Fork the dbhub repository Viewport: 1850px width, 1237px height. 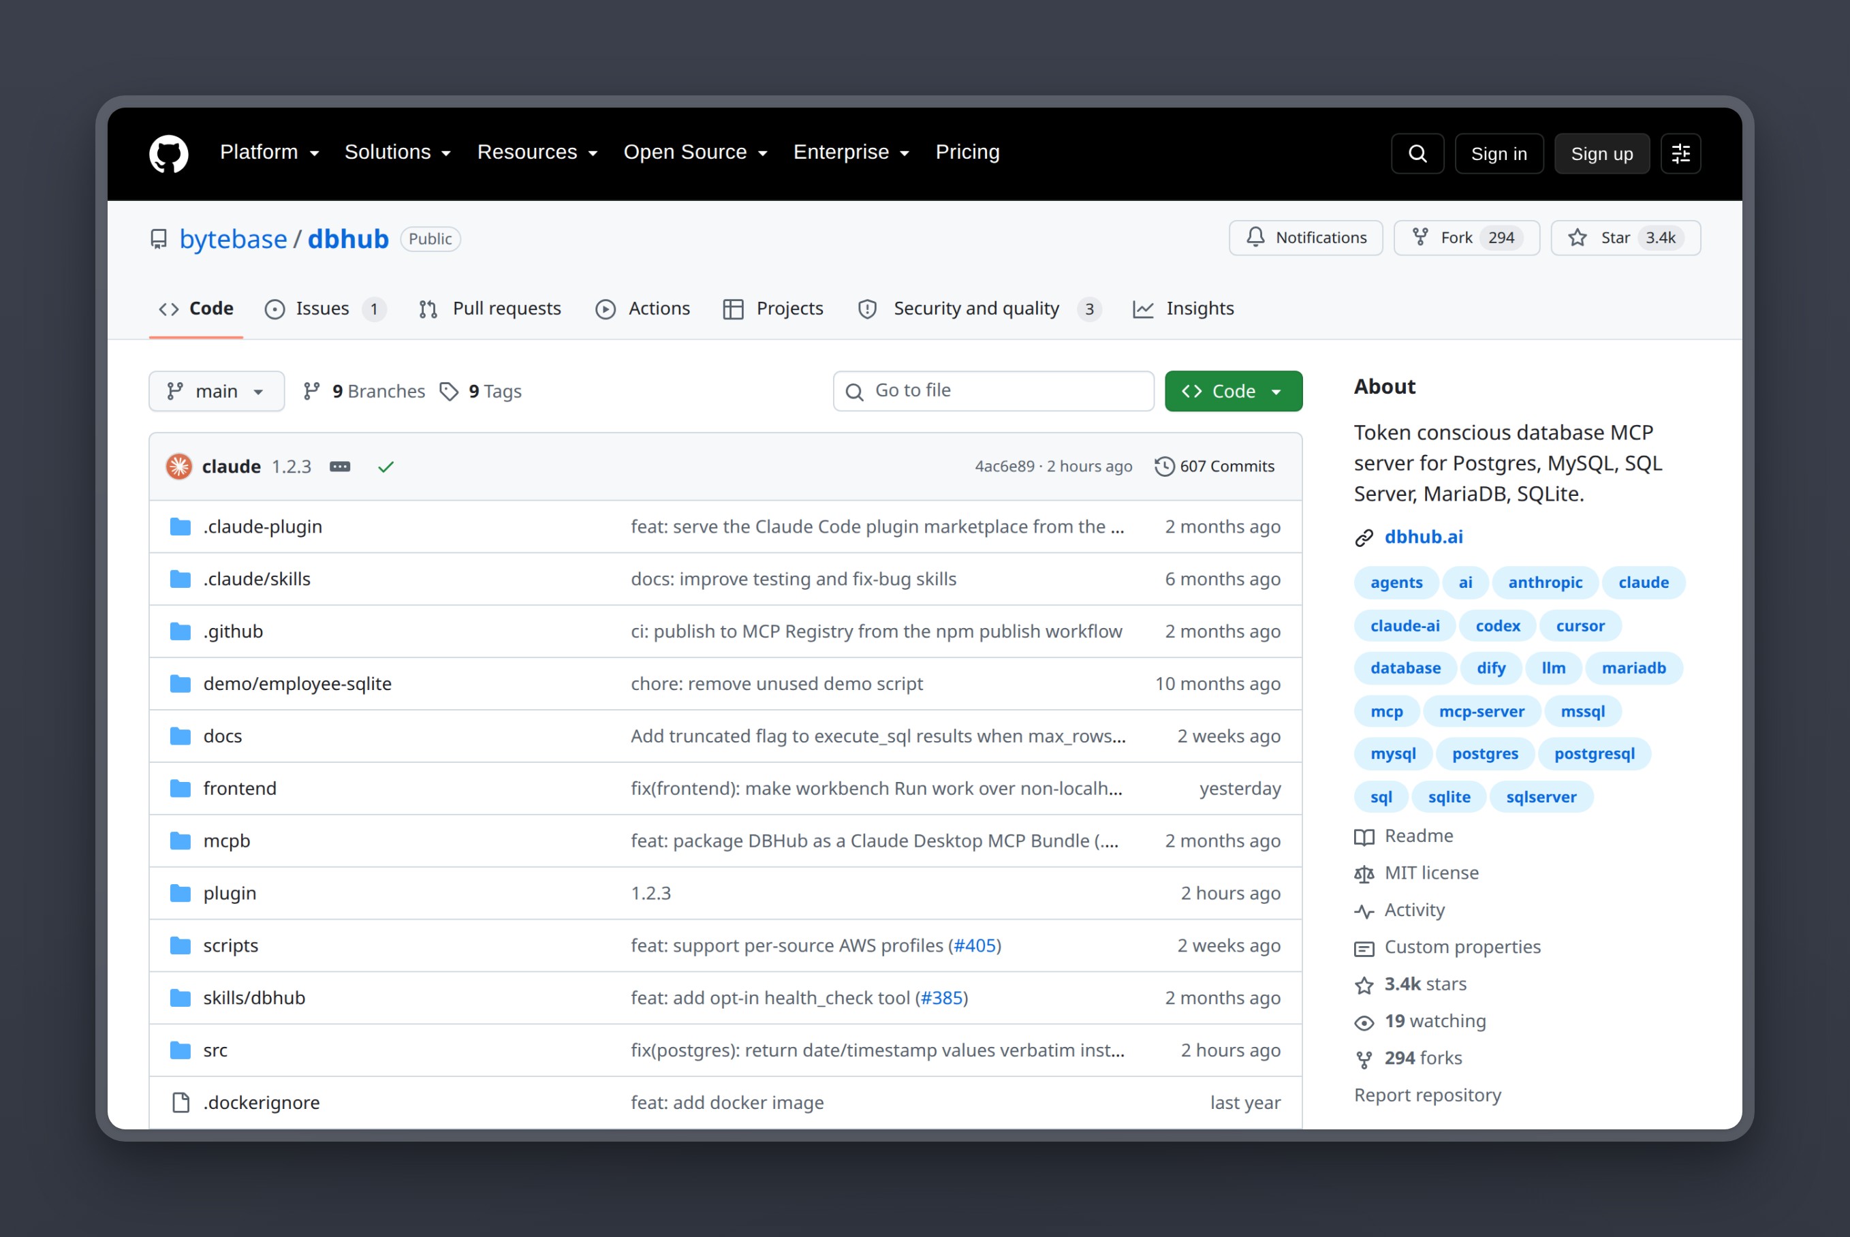coord(1467,238)
